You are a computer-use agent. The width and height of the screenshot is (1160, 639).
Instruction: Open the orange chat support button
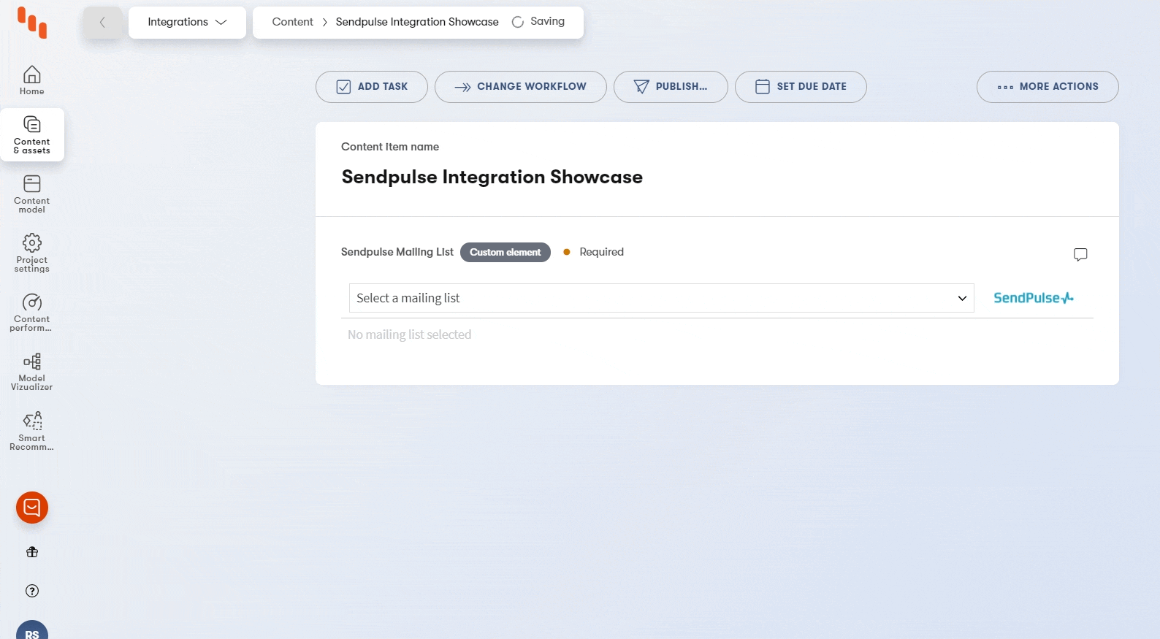pyautogui.click(x=32, y=508)
